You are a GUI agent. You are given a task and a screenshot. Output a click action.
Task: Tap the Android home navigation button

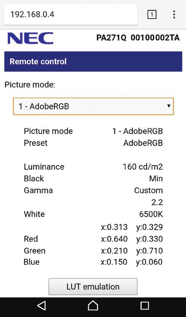click(x=93, y=305)
